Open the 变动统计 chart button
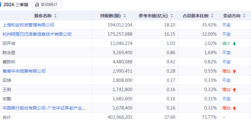Image resolution: width=251 pixels, height=120 pixels. pos(47,5)
